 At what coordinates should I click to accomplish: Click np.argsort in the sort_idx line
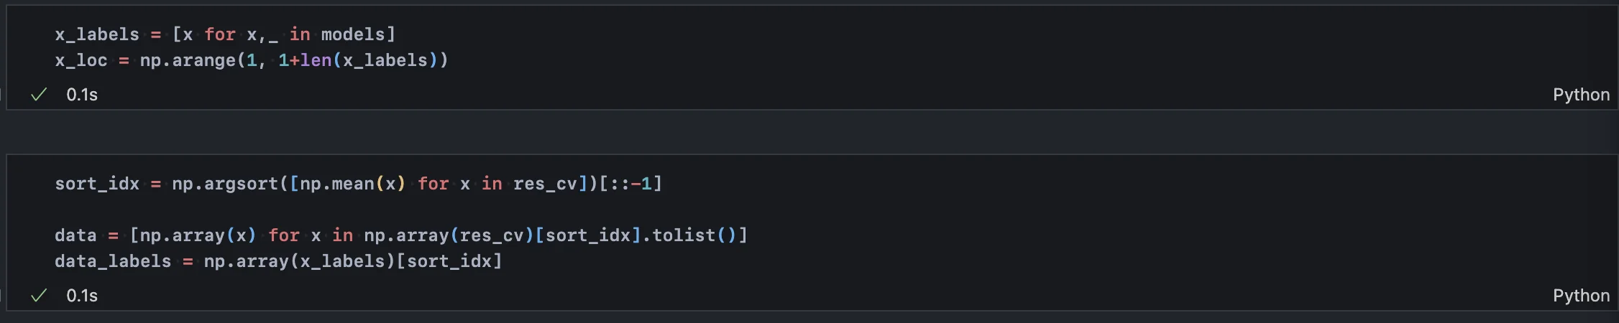point(224,184)
